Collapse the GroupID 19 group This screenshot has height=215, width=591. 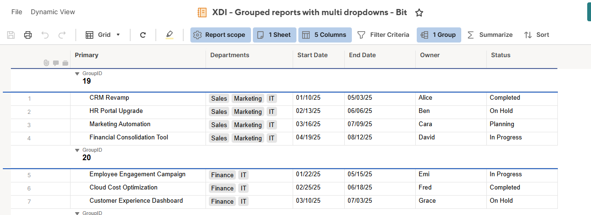point(77,74)
